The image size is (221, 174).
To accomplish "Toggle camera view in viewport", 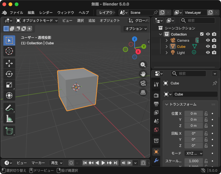I will pyautogui.click(x=143, y=83).
